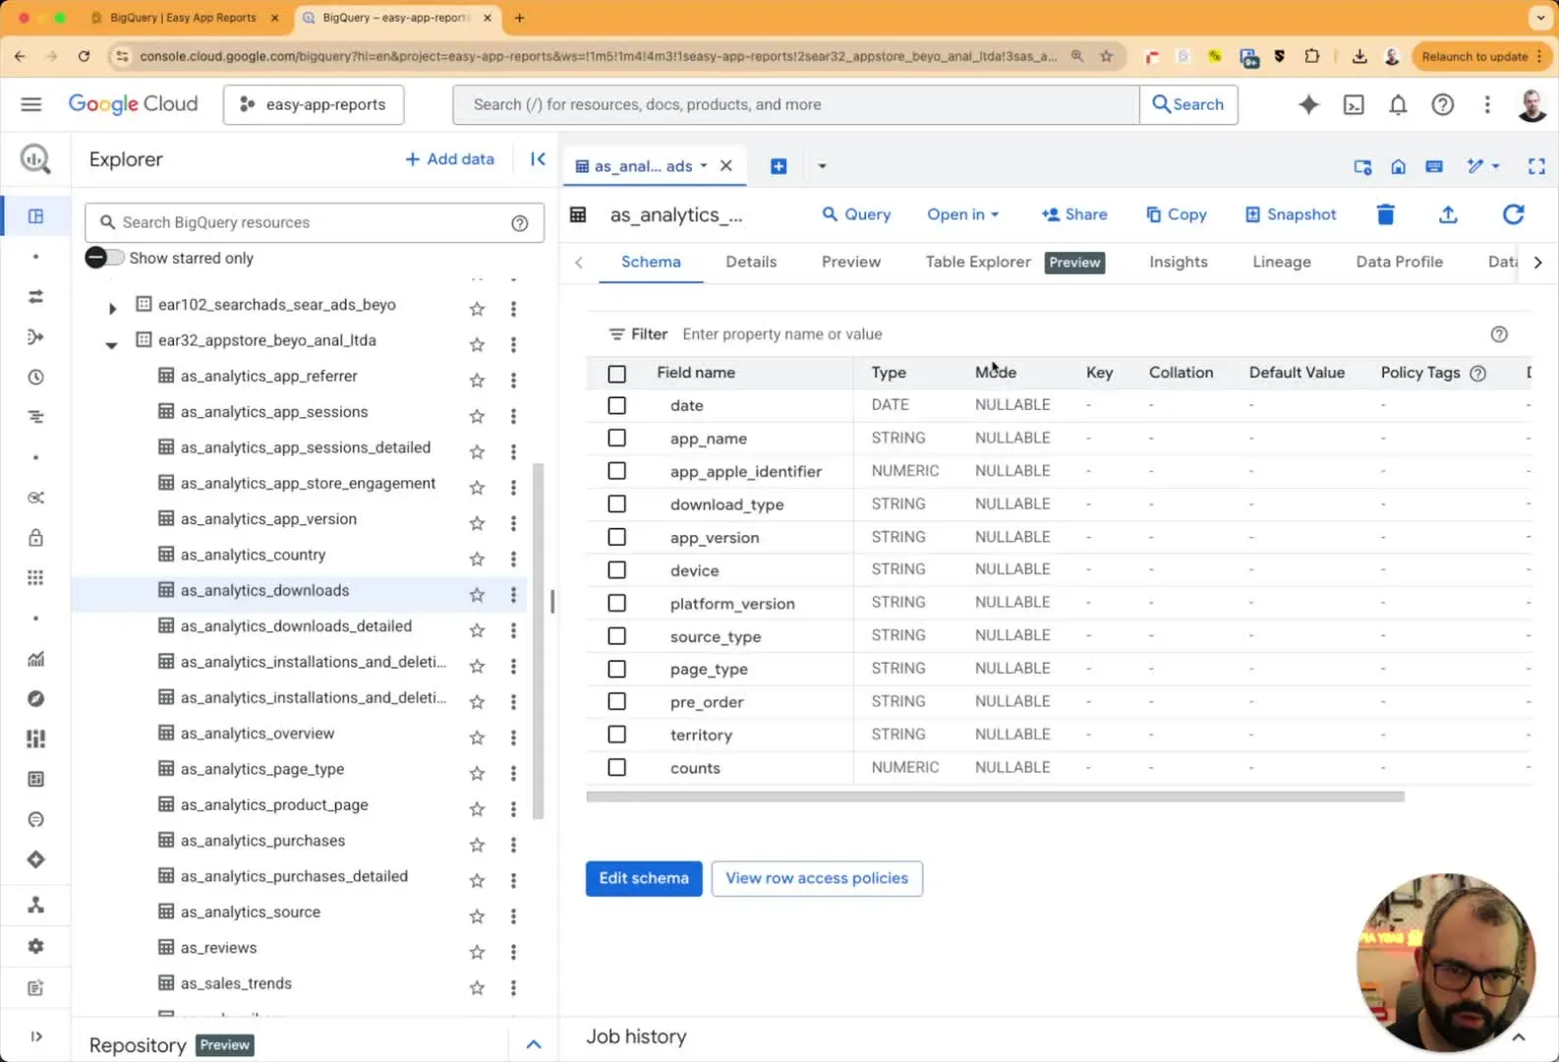Open the Table Explorer tab
Viewport: 1559px width, 1062px height.
(1014, 263)
